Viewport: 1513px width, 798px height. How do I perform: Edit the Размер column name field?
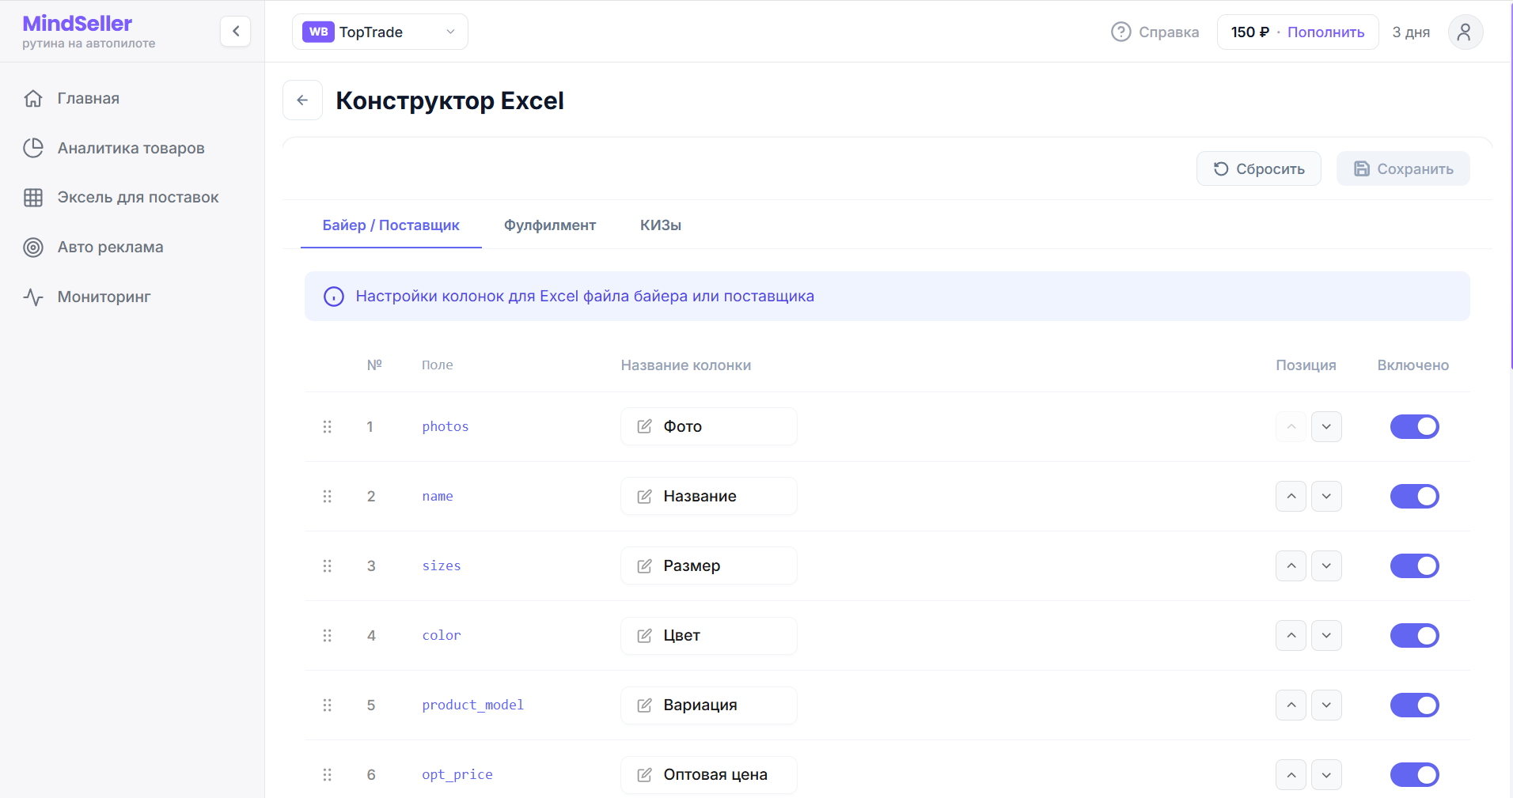(x=709, y=565)
